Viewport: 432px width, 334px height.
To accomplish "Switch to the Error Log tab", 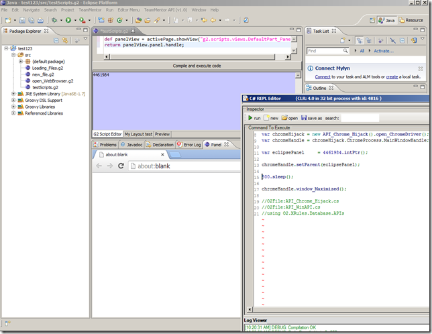I will (x=189, y=144).
